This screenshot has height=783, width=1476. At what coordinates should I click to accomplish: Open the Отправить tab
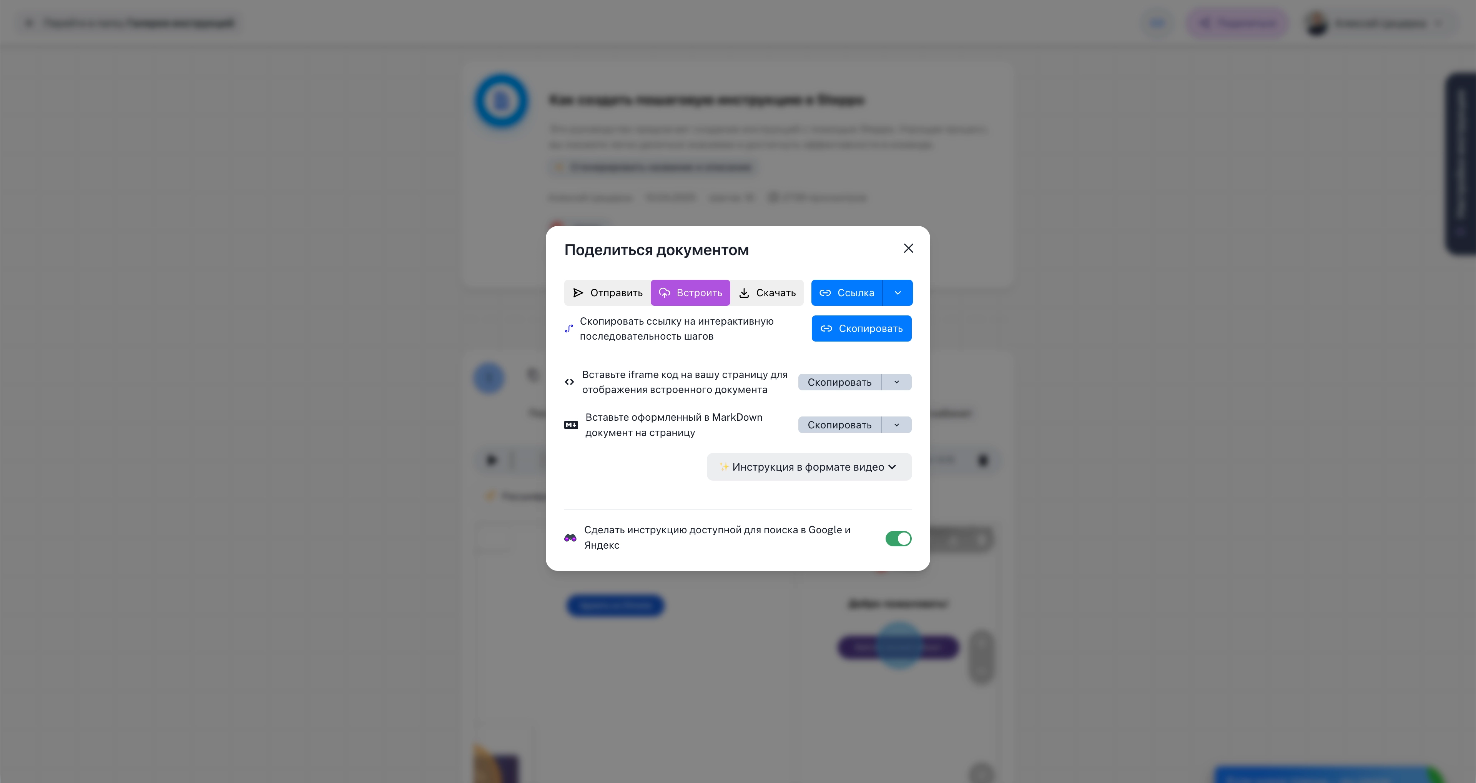(x=607, y=293)
